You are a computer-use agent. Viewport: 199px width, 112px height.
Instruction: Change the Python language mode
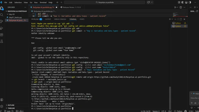click(x=179, y=111)
